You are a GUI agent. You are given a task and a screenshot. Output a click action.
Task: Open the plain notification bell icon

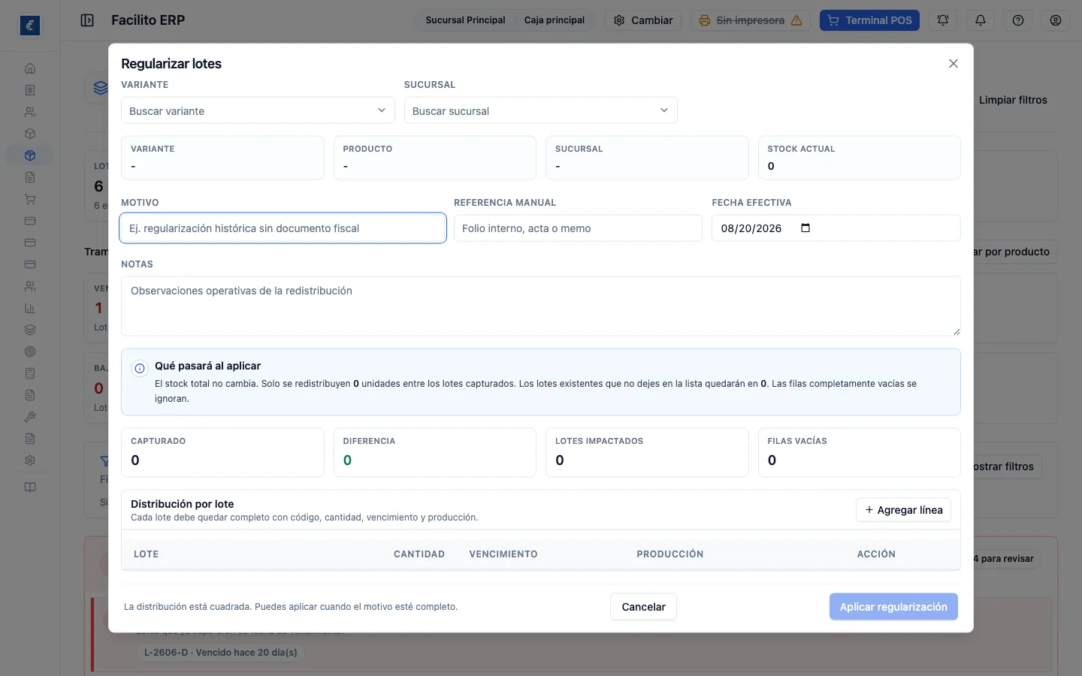coord(981,20)
